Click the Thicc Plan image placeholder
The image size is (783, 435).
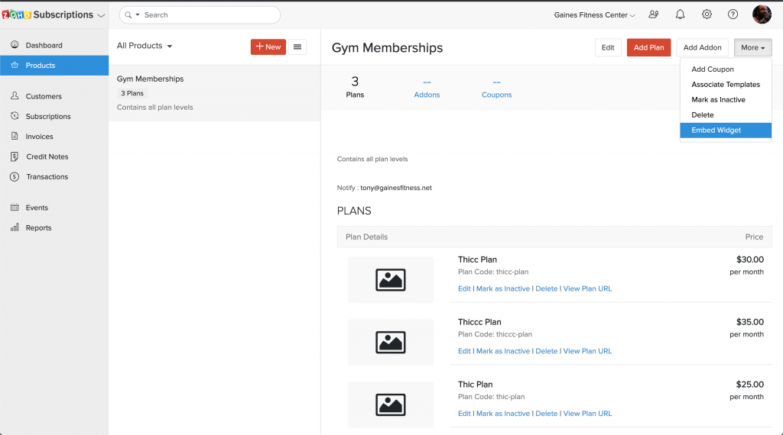coord(391,280)
